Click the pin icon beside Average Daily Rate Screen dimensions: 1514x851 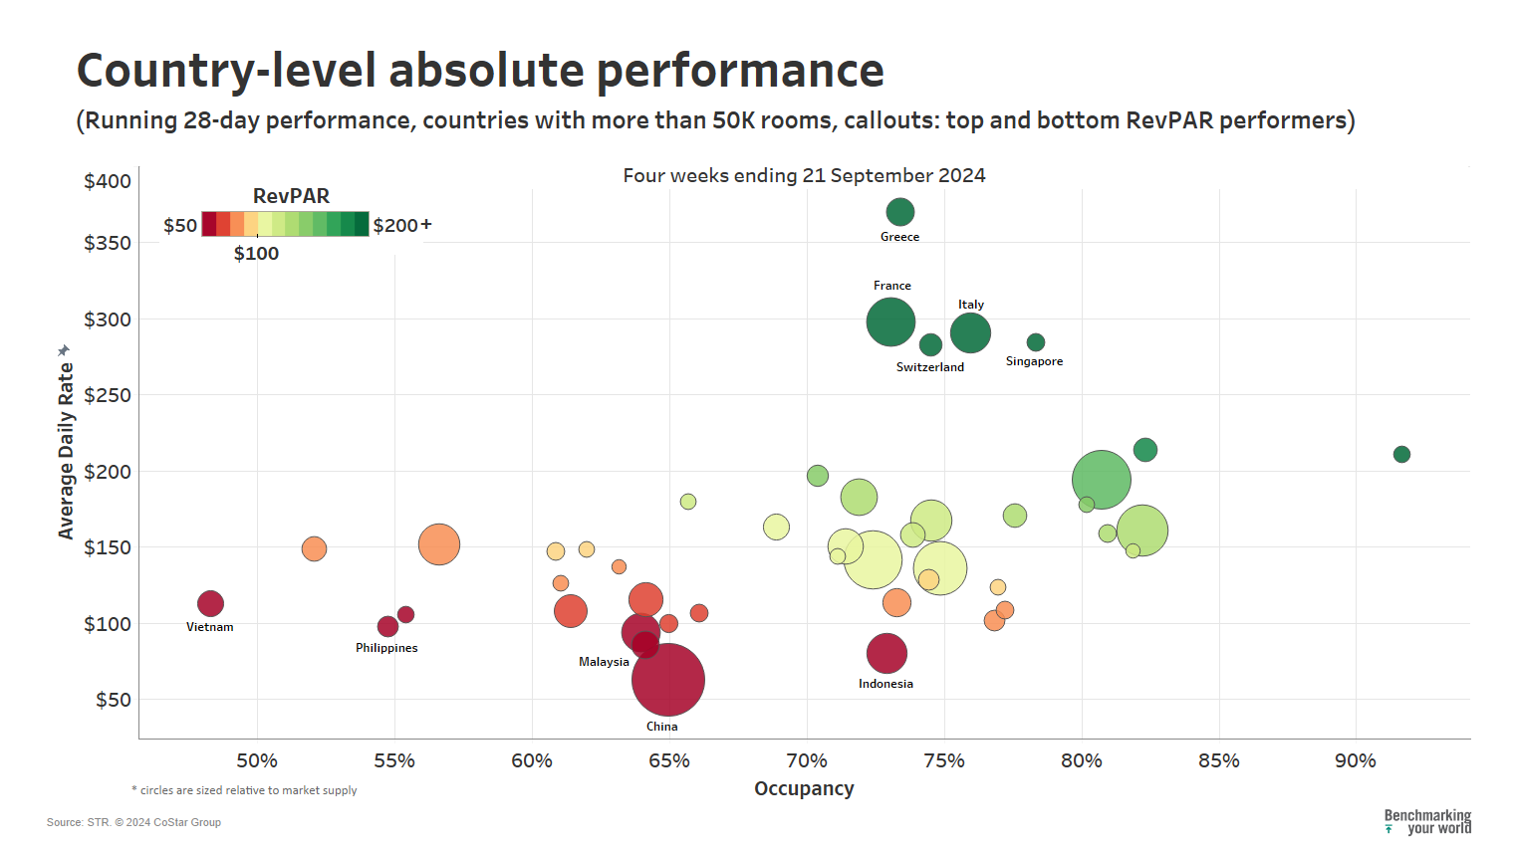[64, 350]
